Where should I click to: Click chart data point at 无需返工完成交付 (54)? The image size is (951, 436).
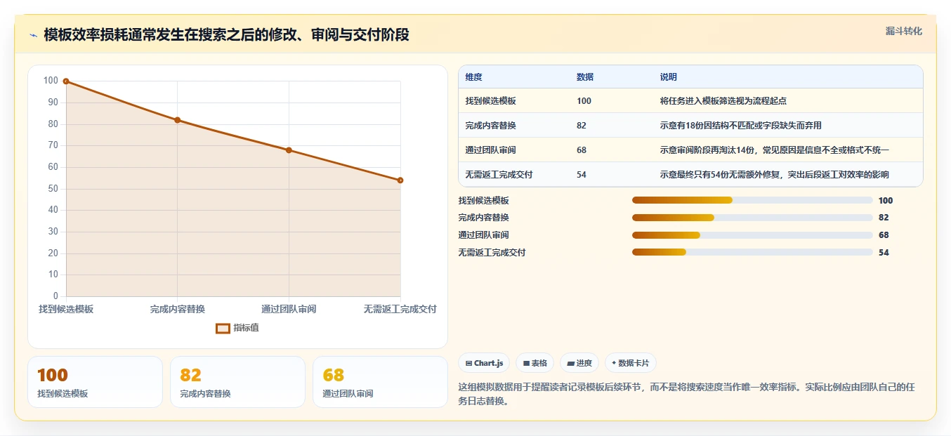coord(400,180)
